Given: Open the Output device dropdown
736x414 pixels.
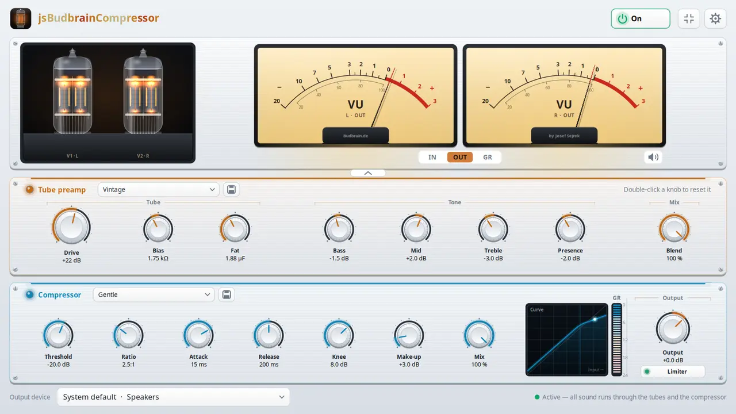Looking at the screenshot, I should point(174,397).
